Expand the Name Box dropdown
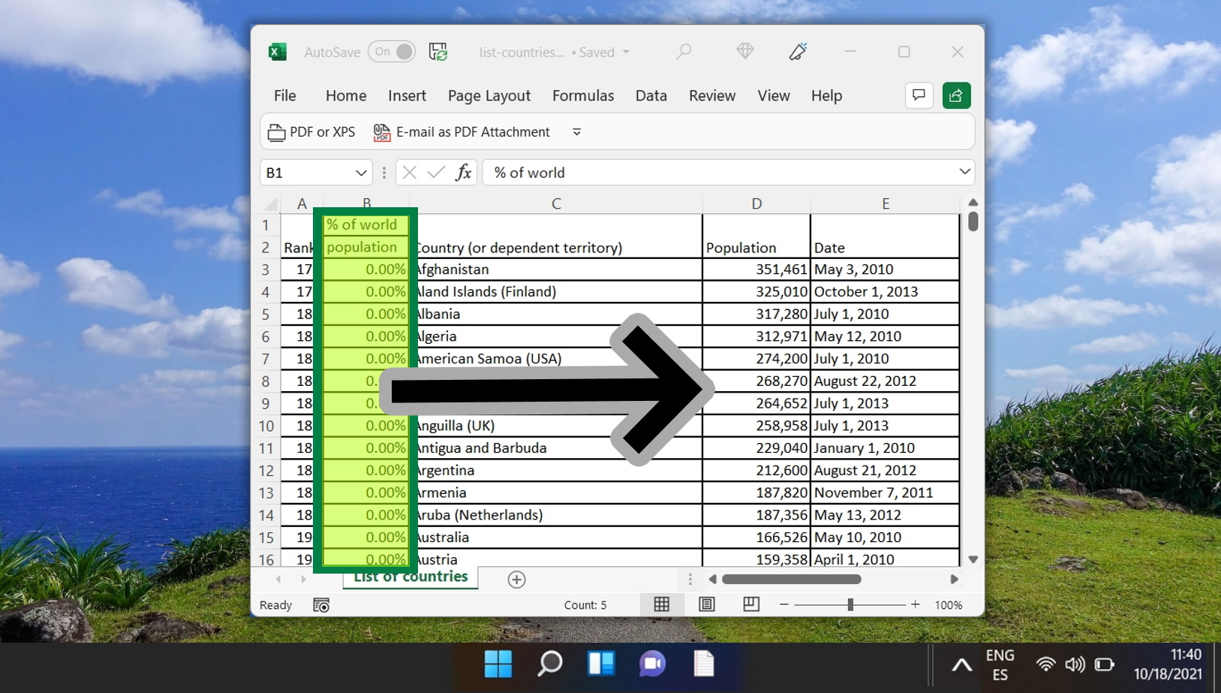The width and height of the screenshot is (1221, 693). [x=360, y=173]
